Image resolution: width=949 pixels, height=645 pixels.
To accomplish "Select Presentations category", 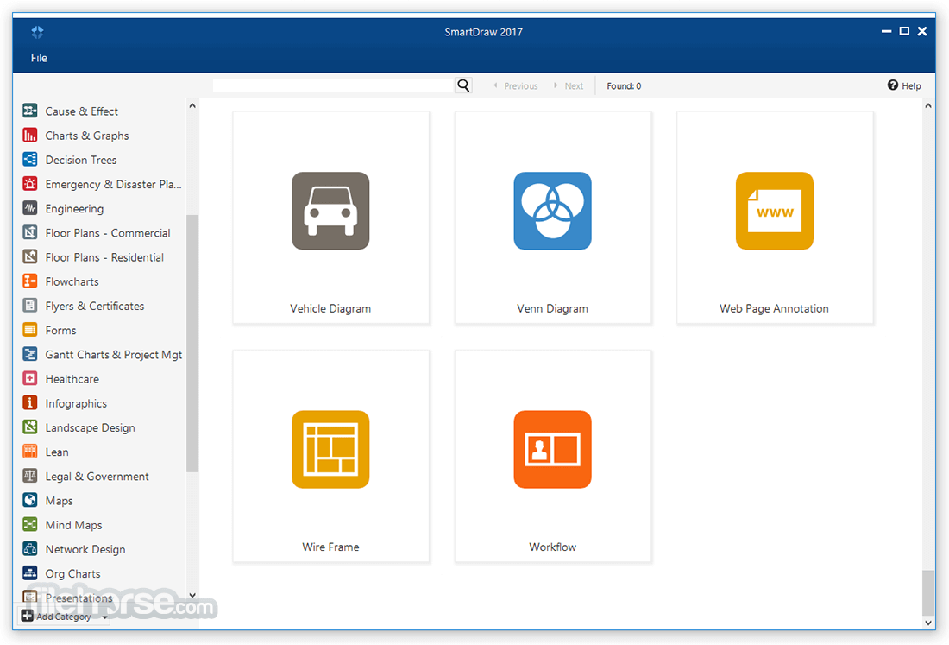I will point(79,598).
